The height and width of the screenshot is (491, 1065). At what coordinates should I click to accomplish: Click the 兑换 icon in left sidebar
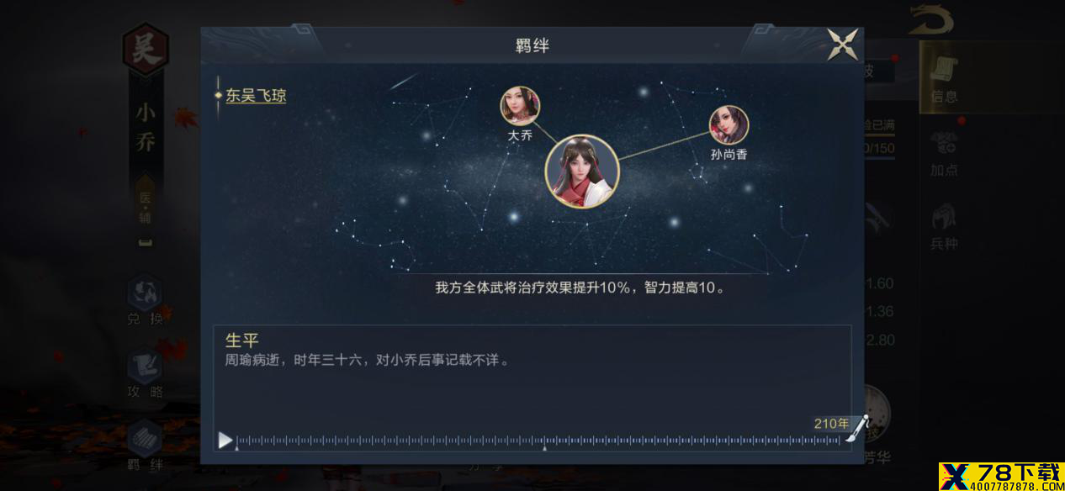coord(145,301)
